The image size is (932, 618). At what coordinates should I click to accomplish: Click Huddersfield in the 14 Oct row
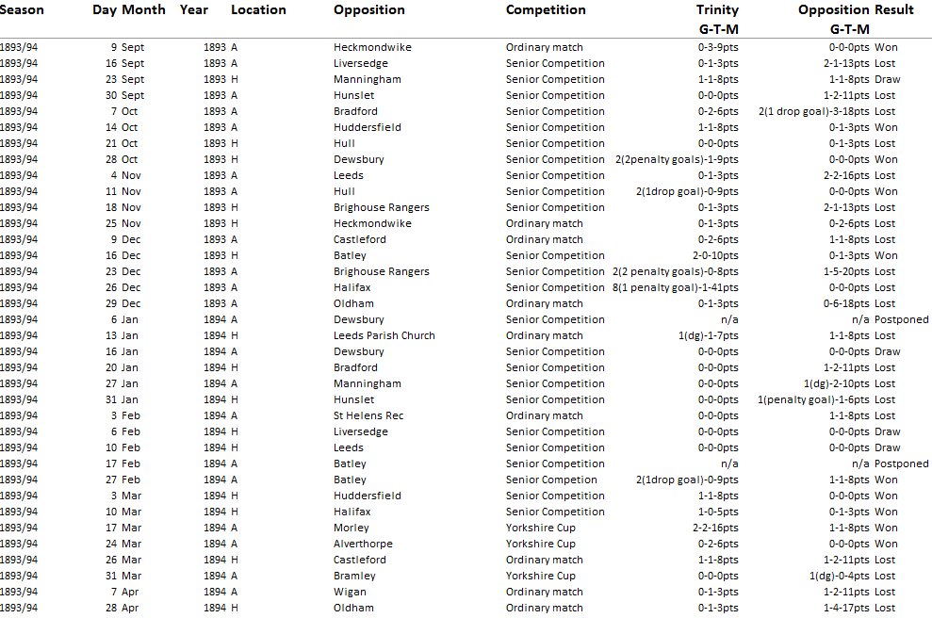point(368,128)
